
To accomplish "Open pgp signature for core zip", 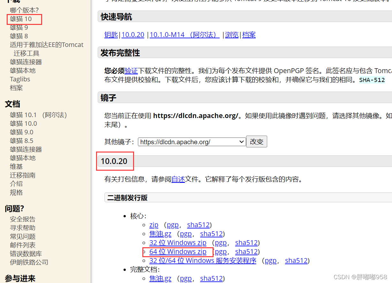I will [x=173, y=225].
